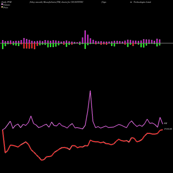Click the 'Daily PVM' title text
Screen dimensions: 173x173
click(7, 2)
